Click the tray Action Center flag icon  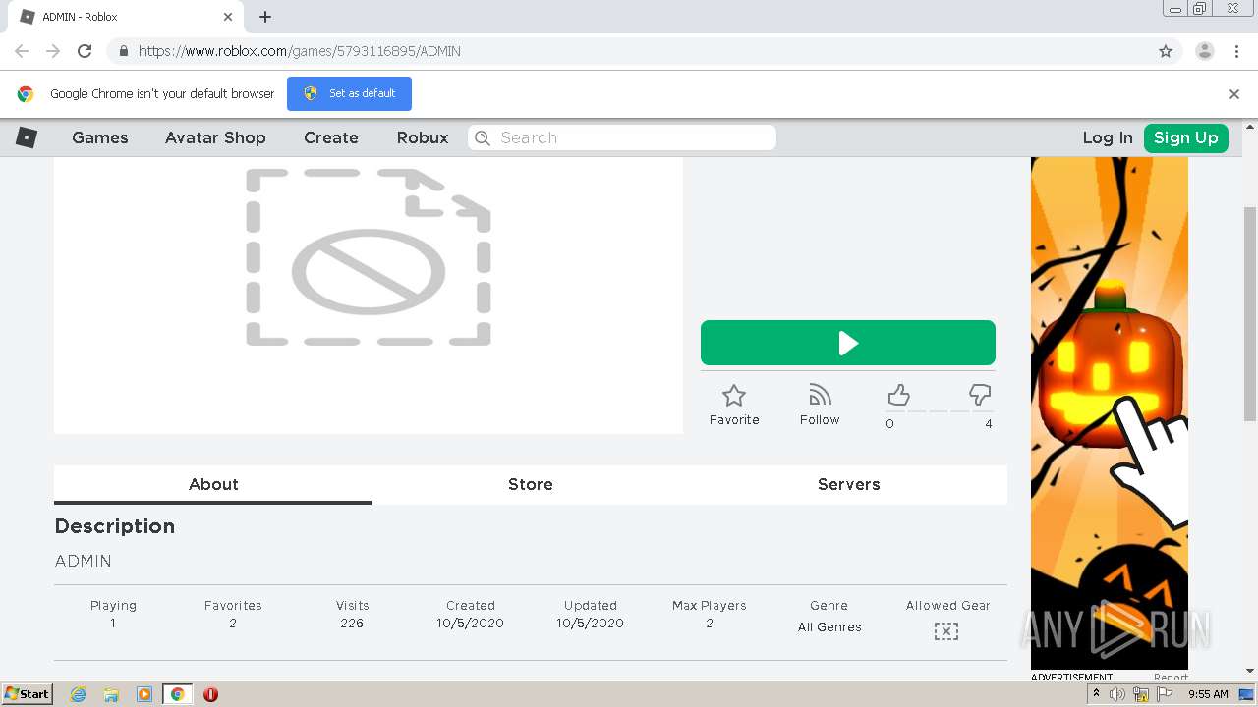1165,694
